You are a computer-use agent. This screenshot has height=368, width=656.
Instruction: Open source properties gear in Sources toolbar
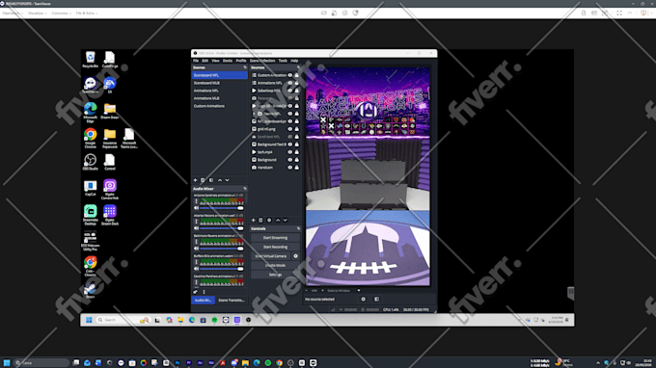[x=269, y=221]
